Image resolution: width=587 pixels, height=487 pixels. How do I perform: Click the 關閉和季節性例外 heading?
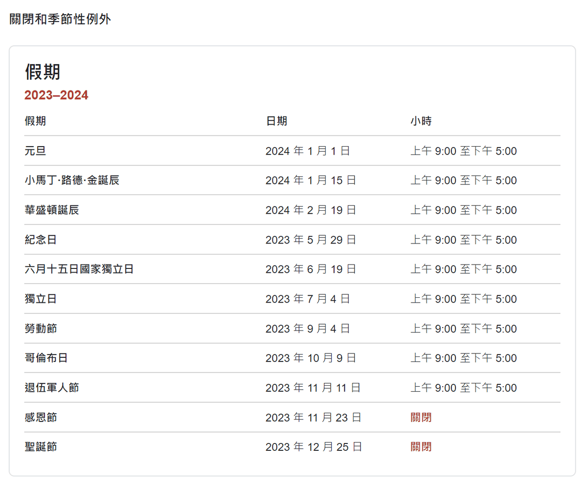click(60, 20)
